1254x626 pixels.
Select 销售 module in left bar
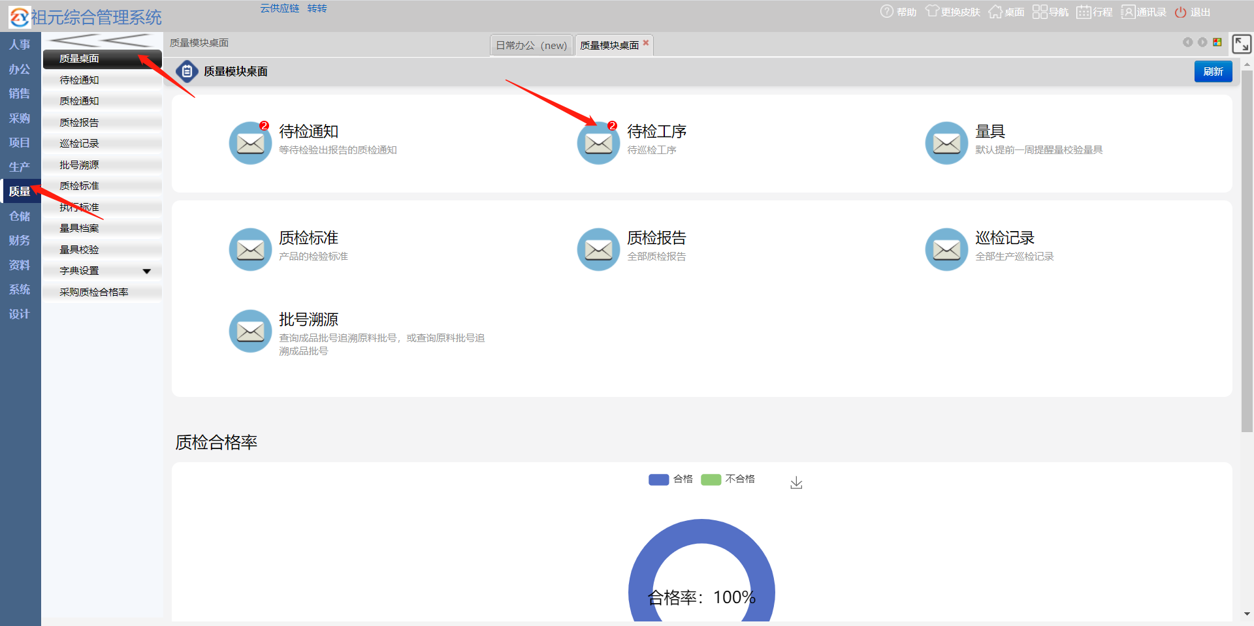[x=20, y=93]
